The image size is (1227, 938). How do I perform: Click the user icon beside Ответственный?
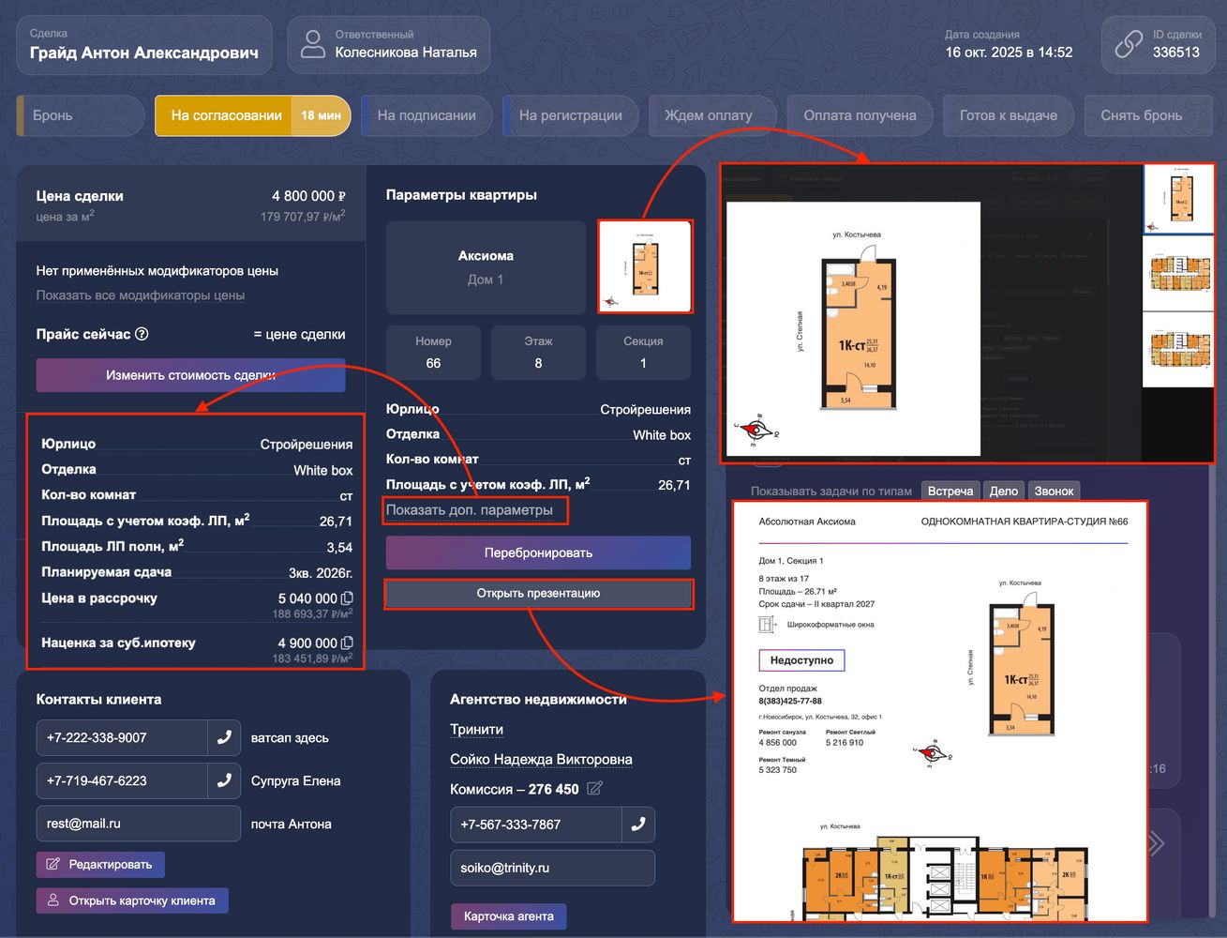coord(313,44)
